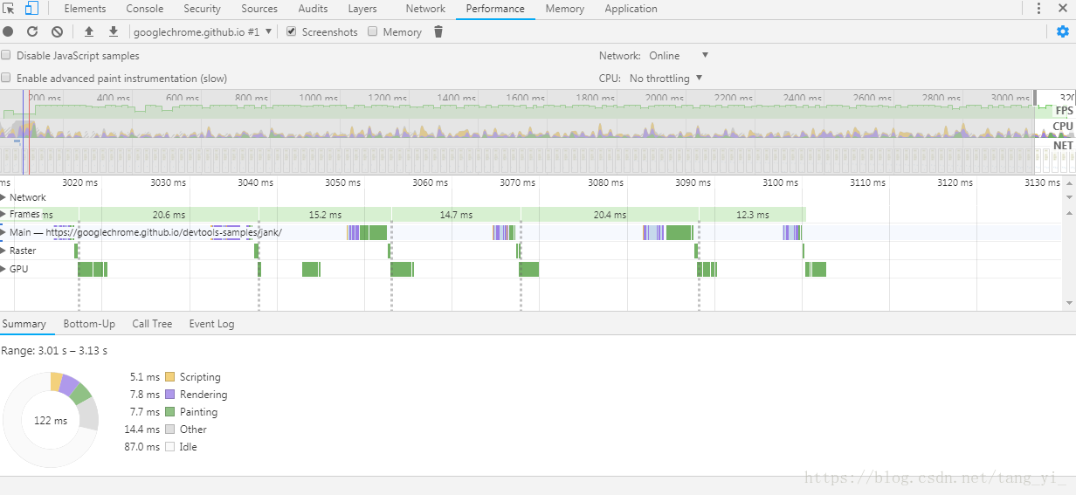Screen dimensions: 1076x495
Task: Open the Application tab
Action: (x=631, y=9)
